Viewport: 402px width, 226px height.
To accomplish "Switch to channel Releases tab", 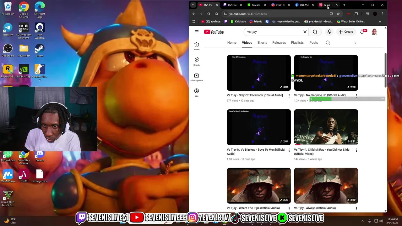I will 279,43.
